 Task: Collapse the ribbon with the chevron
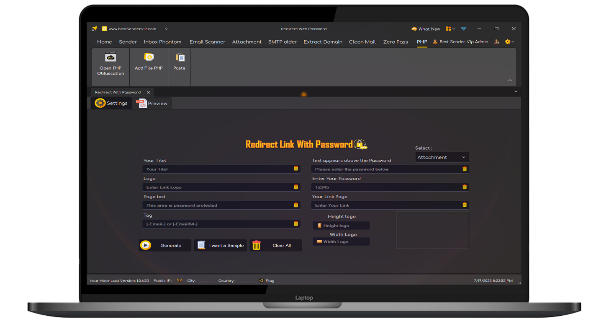coord(510,80)
